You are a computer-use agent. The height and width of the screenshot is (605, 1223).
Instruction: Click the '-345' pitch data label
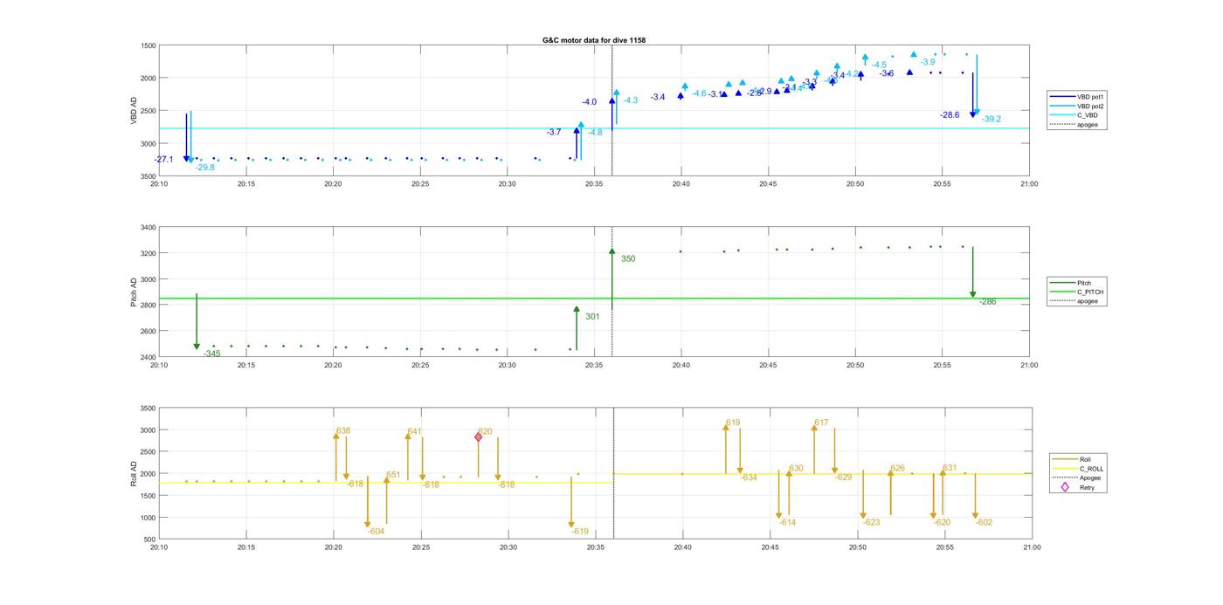pos(212,354)
